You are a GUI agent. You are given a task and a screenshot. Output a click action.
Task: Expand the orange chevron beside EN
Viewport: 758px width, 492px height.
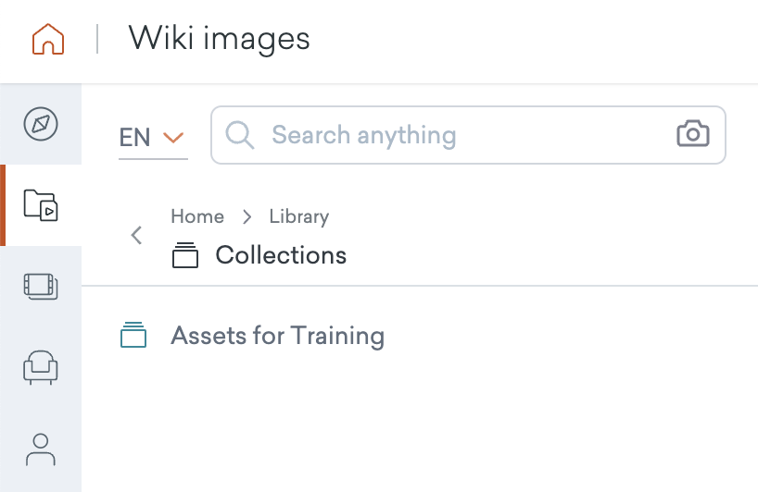point(173,138)
